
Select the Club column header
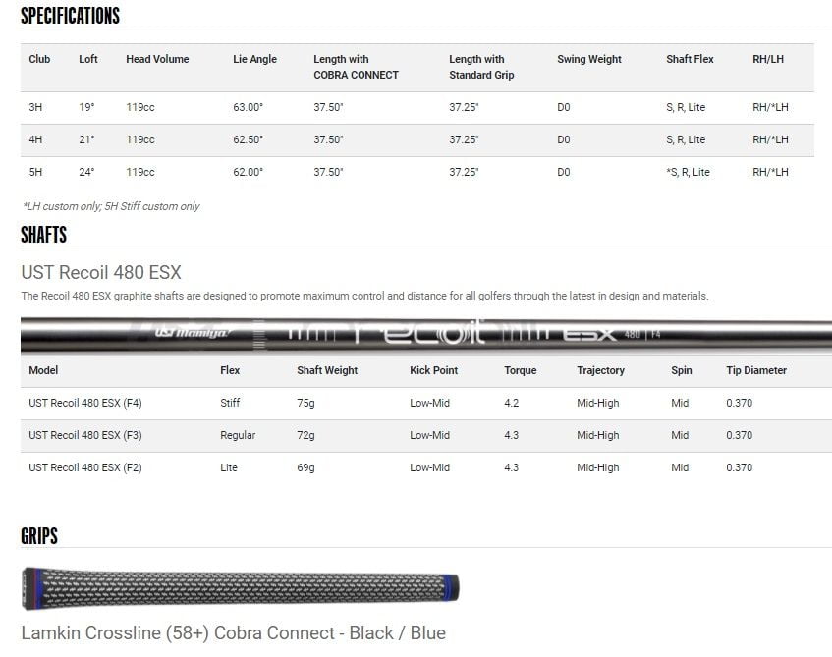coord(39,59)
